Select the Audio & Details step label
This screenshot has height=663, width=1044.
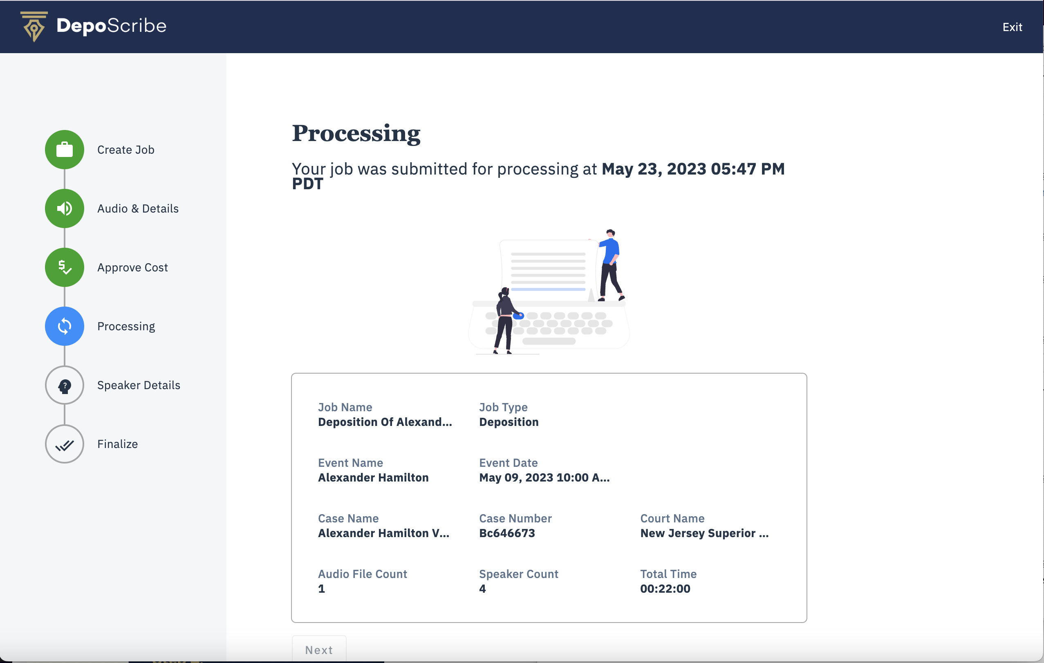138,208
